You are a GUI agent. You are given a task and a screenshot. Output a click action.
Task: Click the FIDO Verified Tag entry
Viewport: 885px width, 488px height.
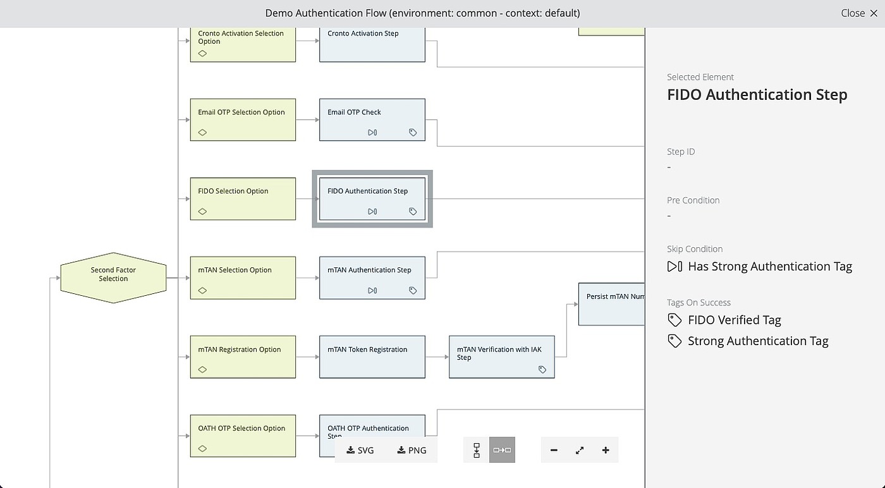pyautogui.click(x=734, y=320)
